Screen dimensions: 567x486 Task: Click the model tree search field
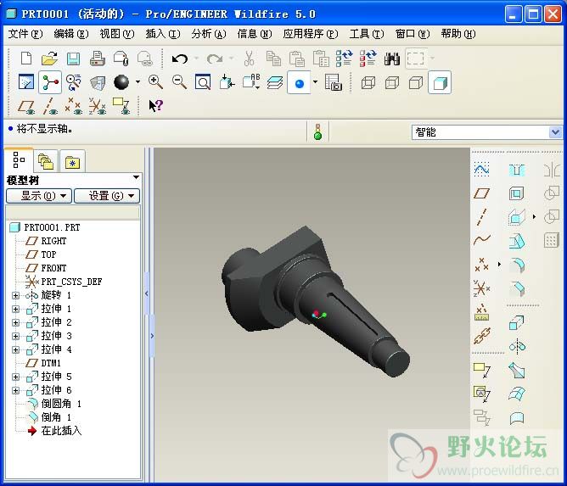(73, 213)
